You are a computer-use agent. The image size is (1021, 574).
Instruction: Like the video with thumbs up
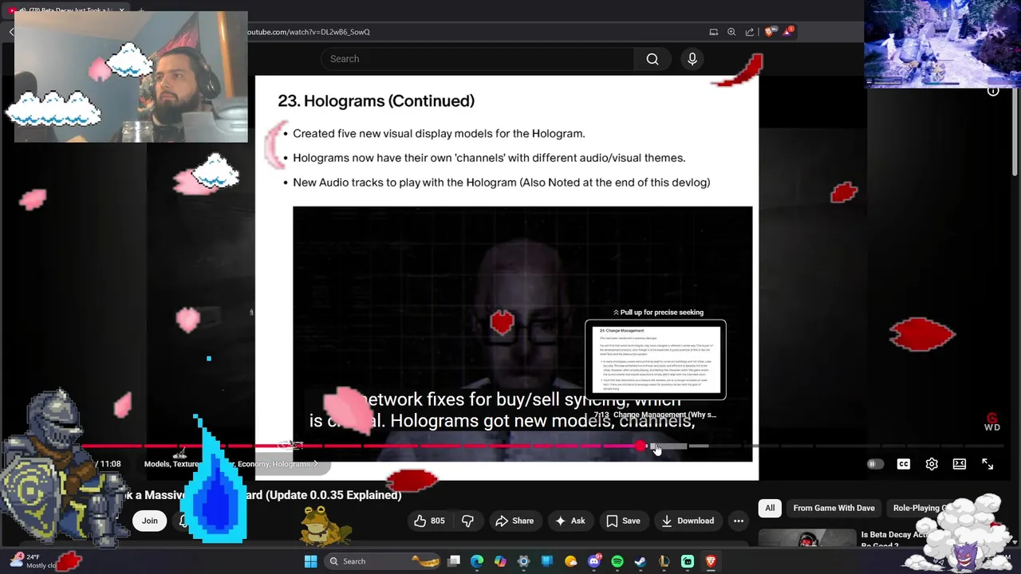pos(429,521)
